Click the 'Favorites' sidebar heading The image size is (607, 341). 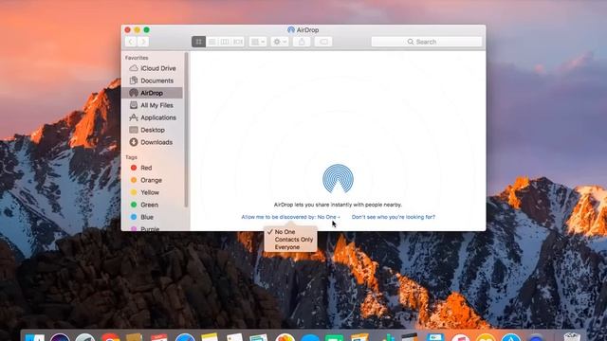coord(137,58)
